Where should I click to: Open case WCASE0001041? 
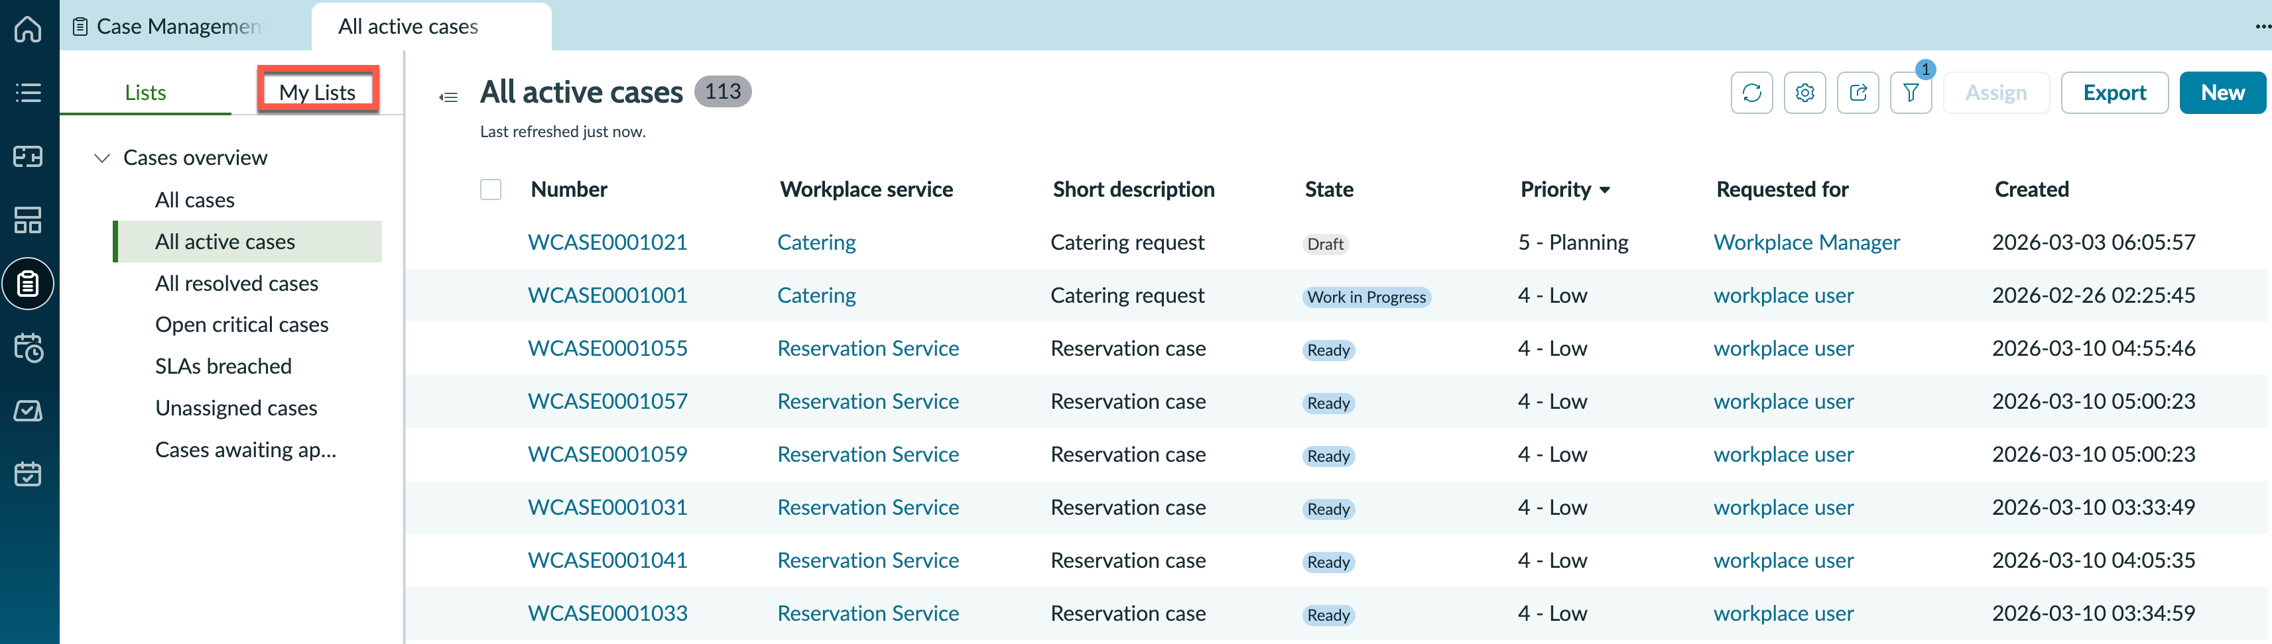point(607,559)
